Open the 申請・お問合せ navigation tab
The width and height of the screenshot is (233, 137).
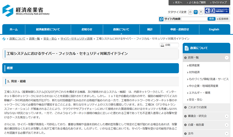click(x=180, y=30)
